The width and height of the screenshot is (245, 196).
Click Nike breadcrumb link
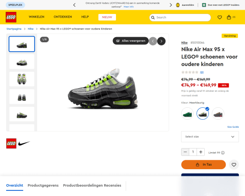coord(30,29)
